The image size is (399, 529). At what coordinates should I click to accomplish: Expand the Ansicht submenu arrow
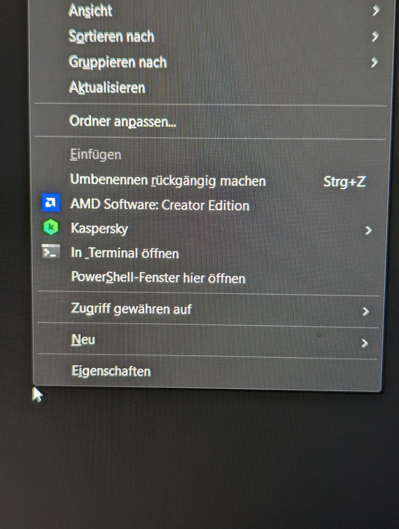point(375,10)
